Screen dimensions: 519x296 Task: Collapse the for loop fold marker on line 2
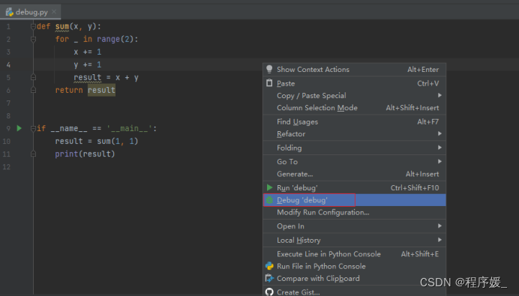click(x=33, y=40)
